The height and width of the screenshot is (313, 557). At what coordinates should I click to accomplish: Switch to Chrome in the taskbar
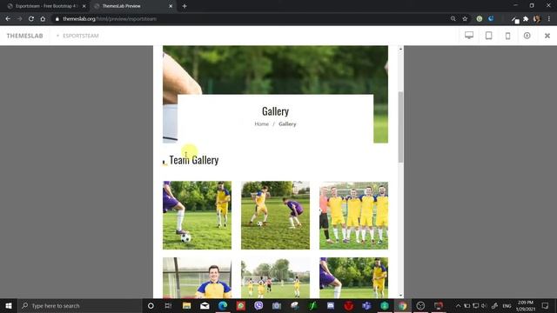pos(402,305)
